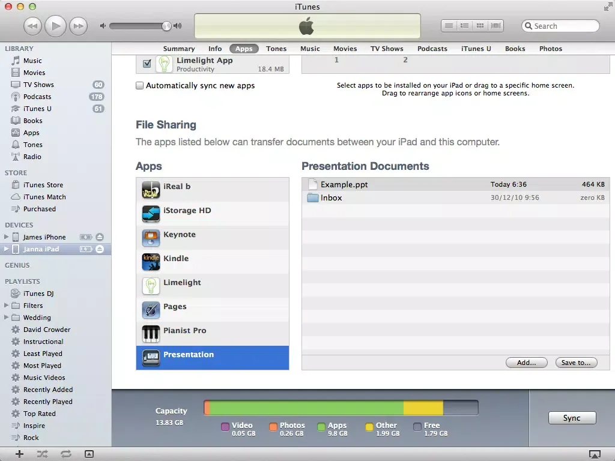Screen dimensions: 615x461
Task: Open the Movies tab
Action: 345,49
